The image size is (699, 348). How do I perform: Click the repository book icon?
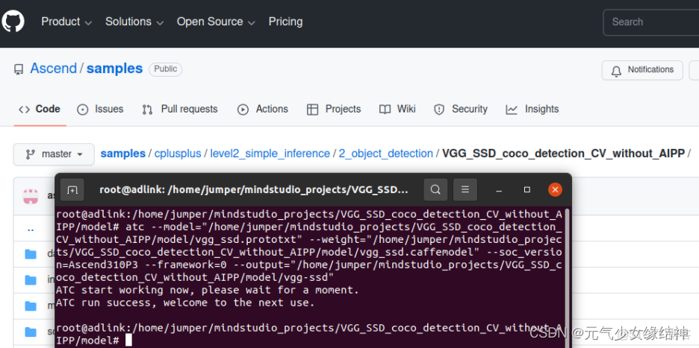(x=19, y=69)
